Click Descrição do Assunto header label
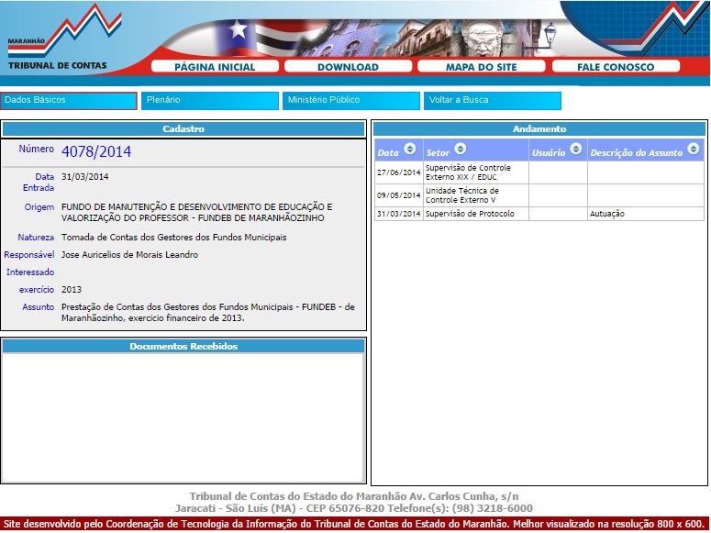The image size is (711, 533). [636, 153]
